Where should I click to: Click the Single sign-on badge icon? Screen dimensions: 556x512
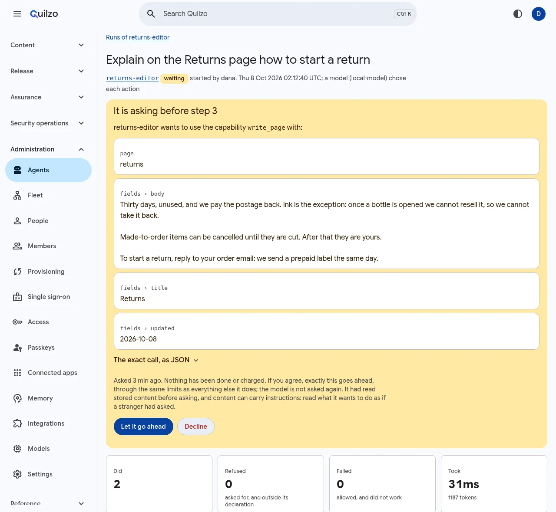[17, 297]
